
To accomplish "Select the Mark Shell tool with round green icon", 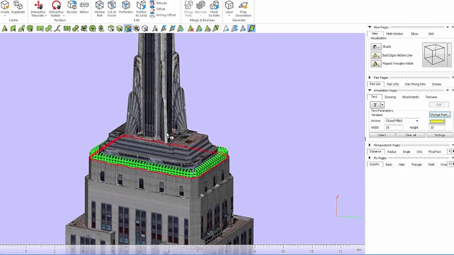I will (30, 29).
